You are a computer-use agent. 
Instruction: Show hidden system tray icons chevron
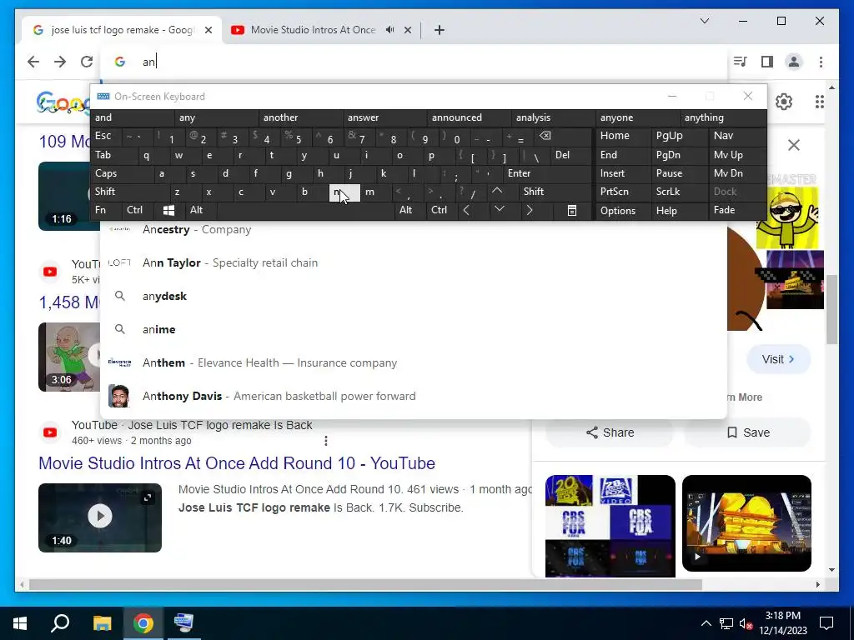click(x=706, y=623)
